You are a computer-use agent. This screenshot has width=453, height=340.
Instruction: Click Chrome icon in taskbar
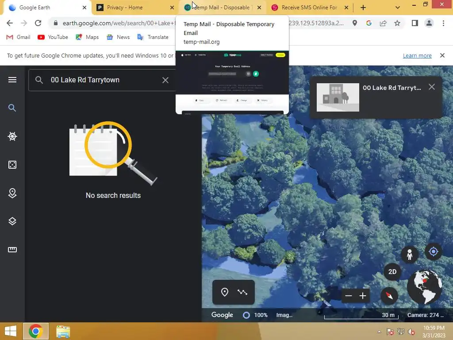pyautogui.click(x=35, y=331)
